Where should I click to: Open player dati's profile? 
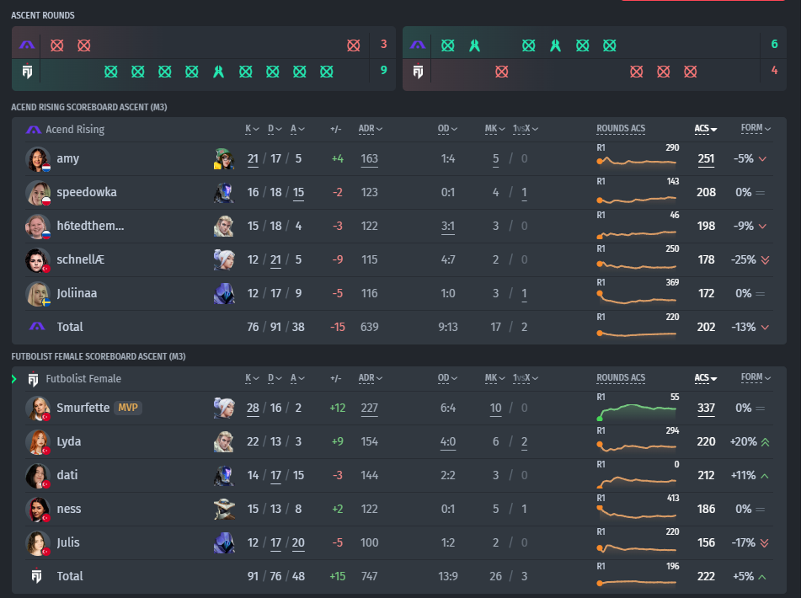tap(67, 475)
